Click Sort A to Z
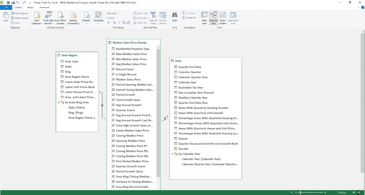 [141, 13]
